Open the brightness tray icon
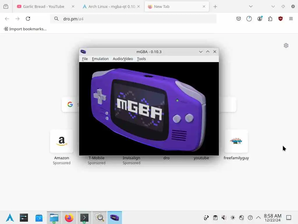298x224 pixels. [233, 218]
